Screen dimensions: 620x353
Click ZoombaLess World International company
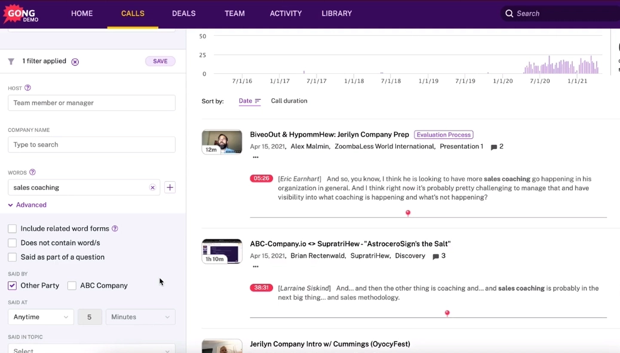pyautogui.click(x=384, y=146)
